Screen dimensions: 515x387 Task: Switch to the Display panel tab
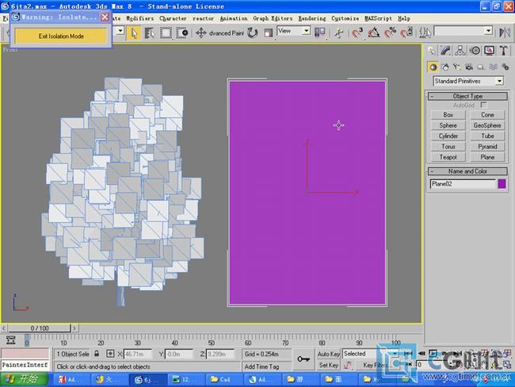click(490, 51)
